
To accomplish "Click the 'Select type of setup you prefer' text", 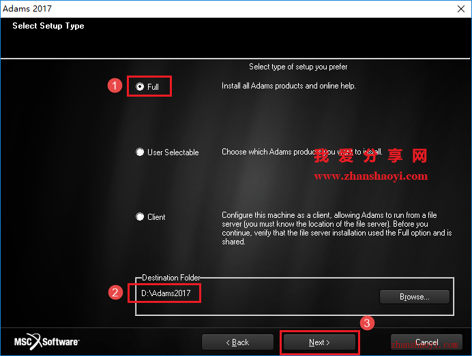I will tap(298, 67).
